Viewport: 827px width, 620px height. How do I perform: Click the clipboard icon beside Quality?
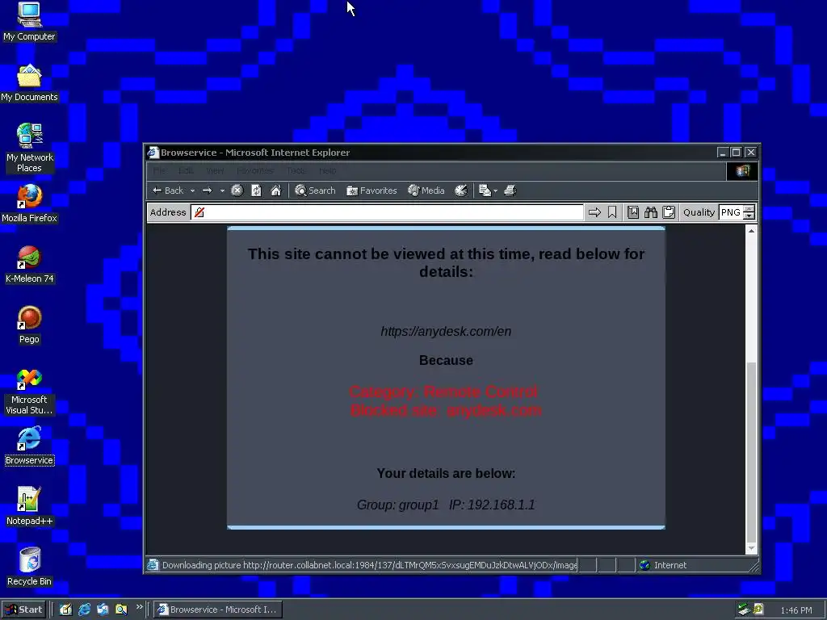pyautogui.click(x=669, y=212)
